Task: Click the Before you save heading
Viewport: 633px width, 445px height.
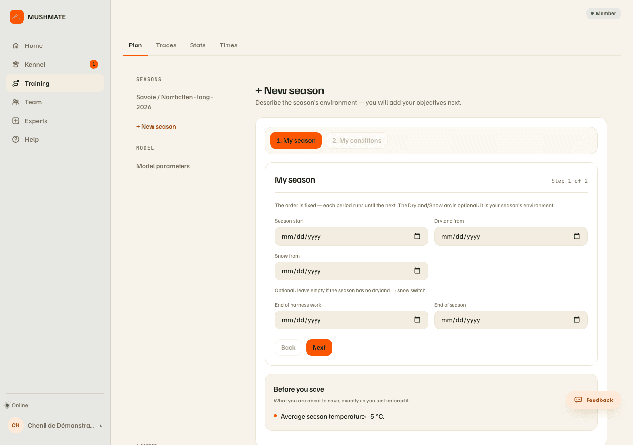Action: click(299, 389)
